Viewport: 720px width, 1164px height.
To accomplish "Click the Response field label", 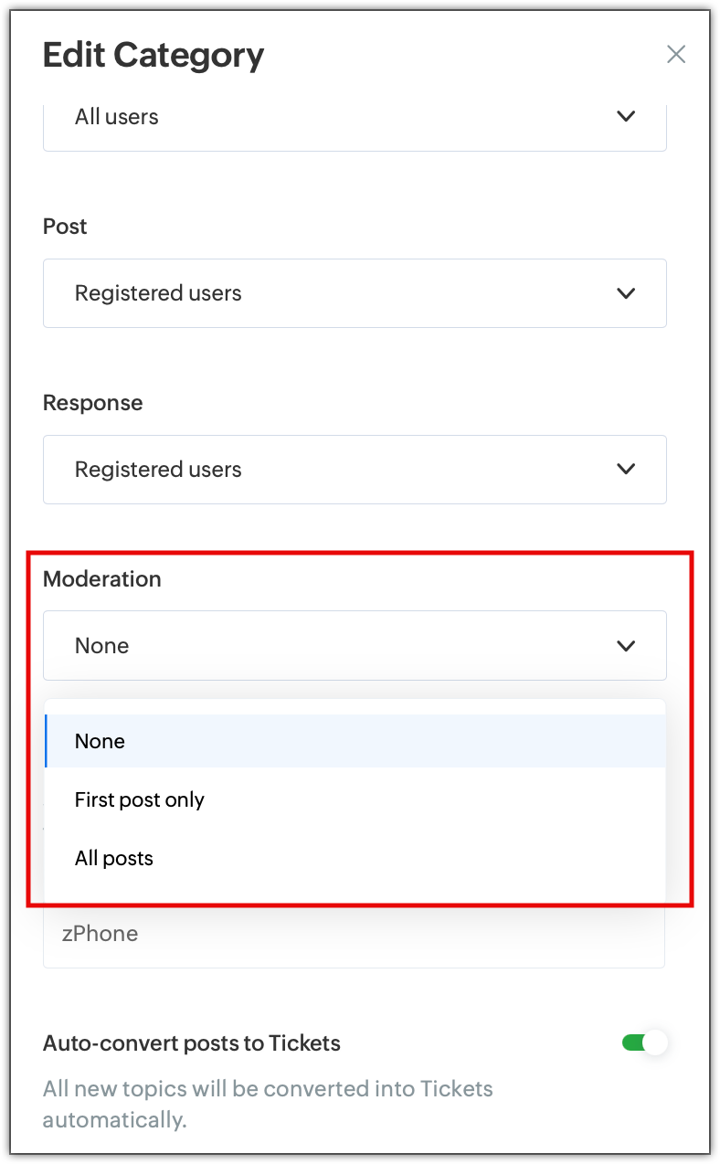I will coord(93,403).
